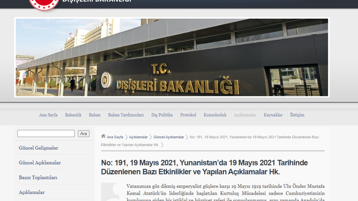
Task: Select the Açıklamalar navigation tab
Action: tap(245, 115)
